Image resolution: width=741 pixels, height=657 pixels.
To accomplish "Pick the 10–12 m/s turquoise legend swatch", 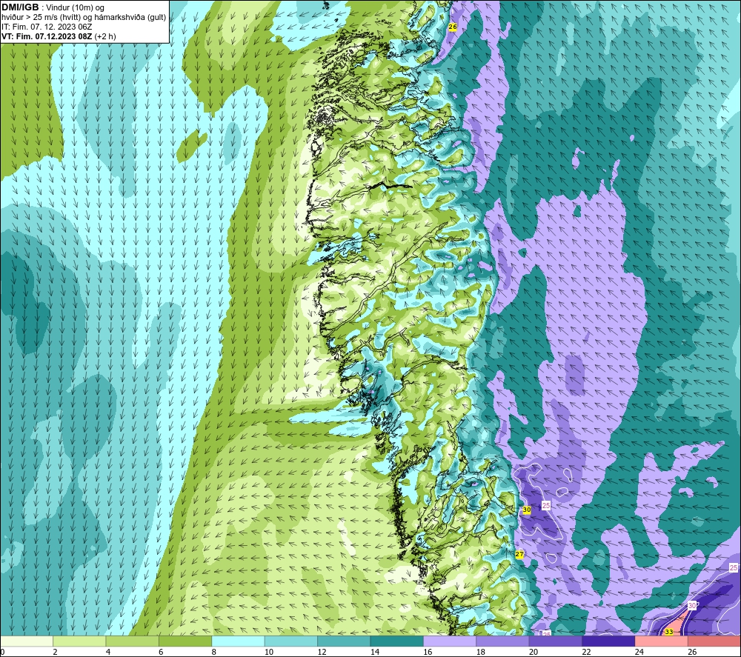I will [291, 641].
